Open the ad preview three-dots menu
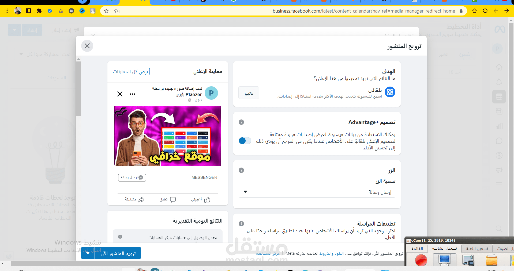 pyautogui.click(x=133, y=94)
